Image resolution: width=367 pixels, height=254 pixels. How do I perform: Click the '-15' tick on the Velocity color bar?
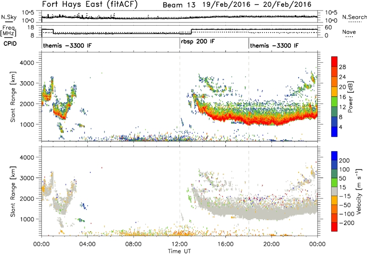(345, 196)
